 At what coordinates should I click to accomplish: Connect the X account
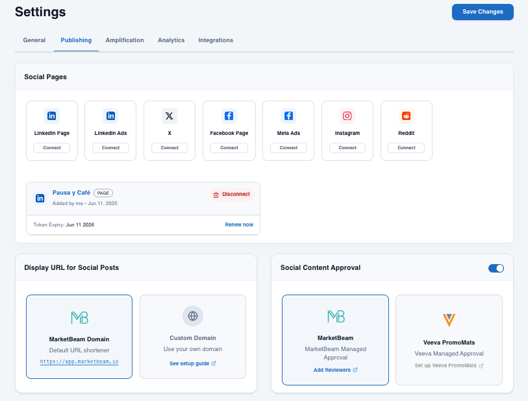point(170,148)
